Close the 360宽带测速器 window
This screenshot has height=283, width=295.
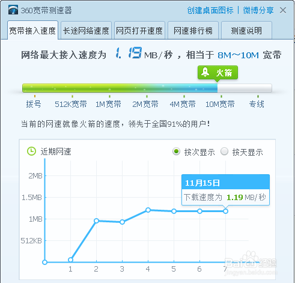[x=283, y=10]
